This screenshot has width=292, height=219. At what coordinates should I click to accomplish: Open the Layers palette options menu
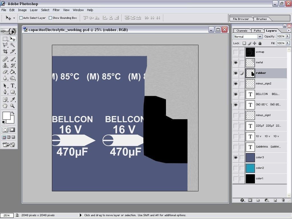[x=289, y=30]
